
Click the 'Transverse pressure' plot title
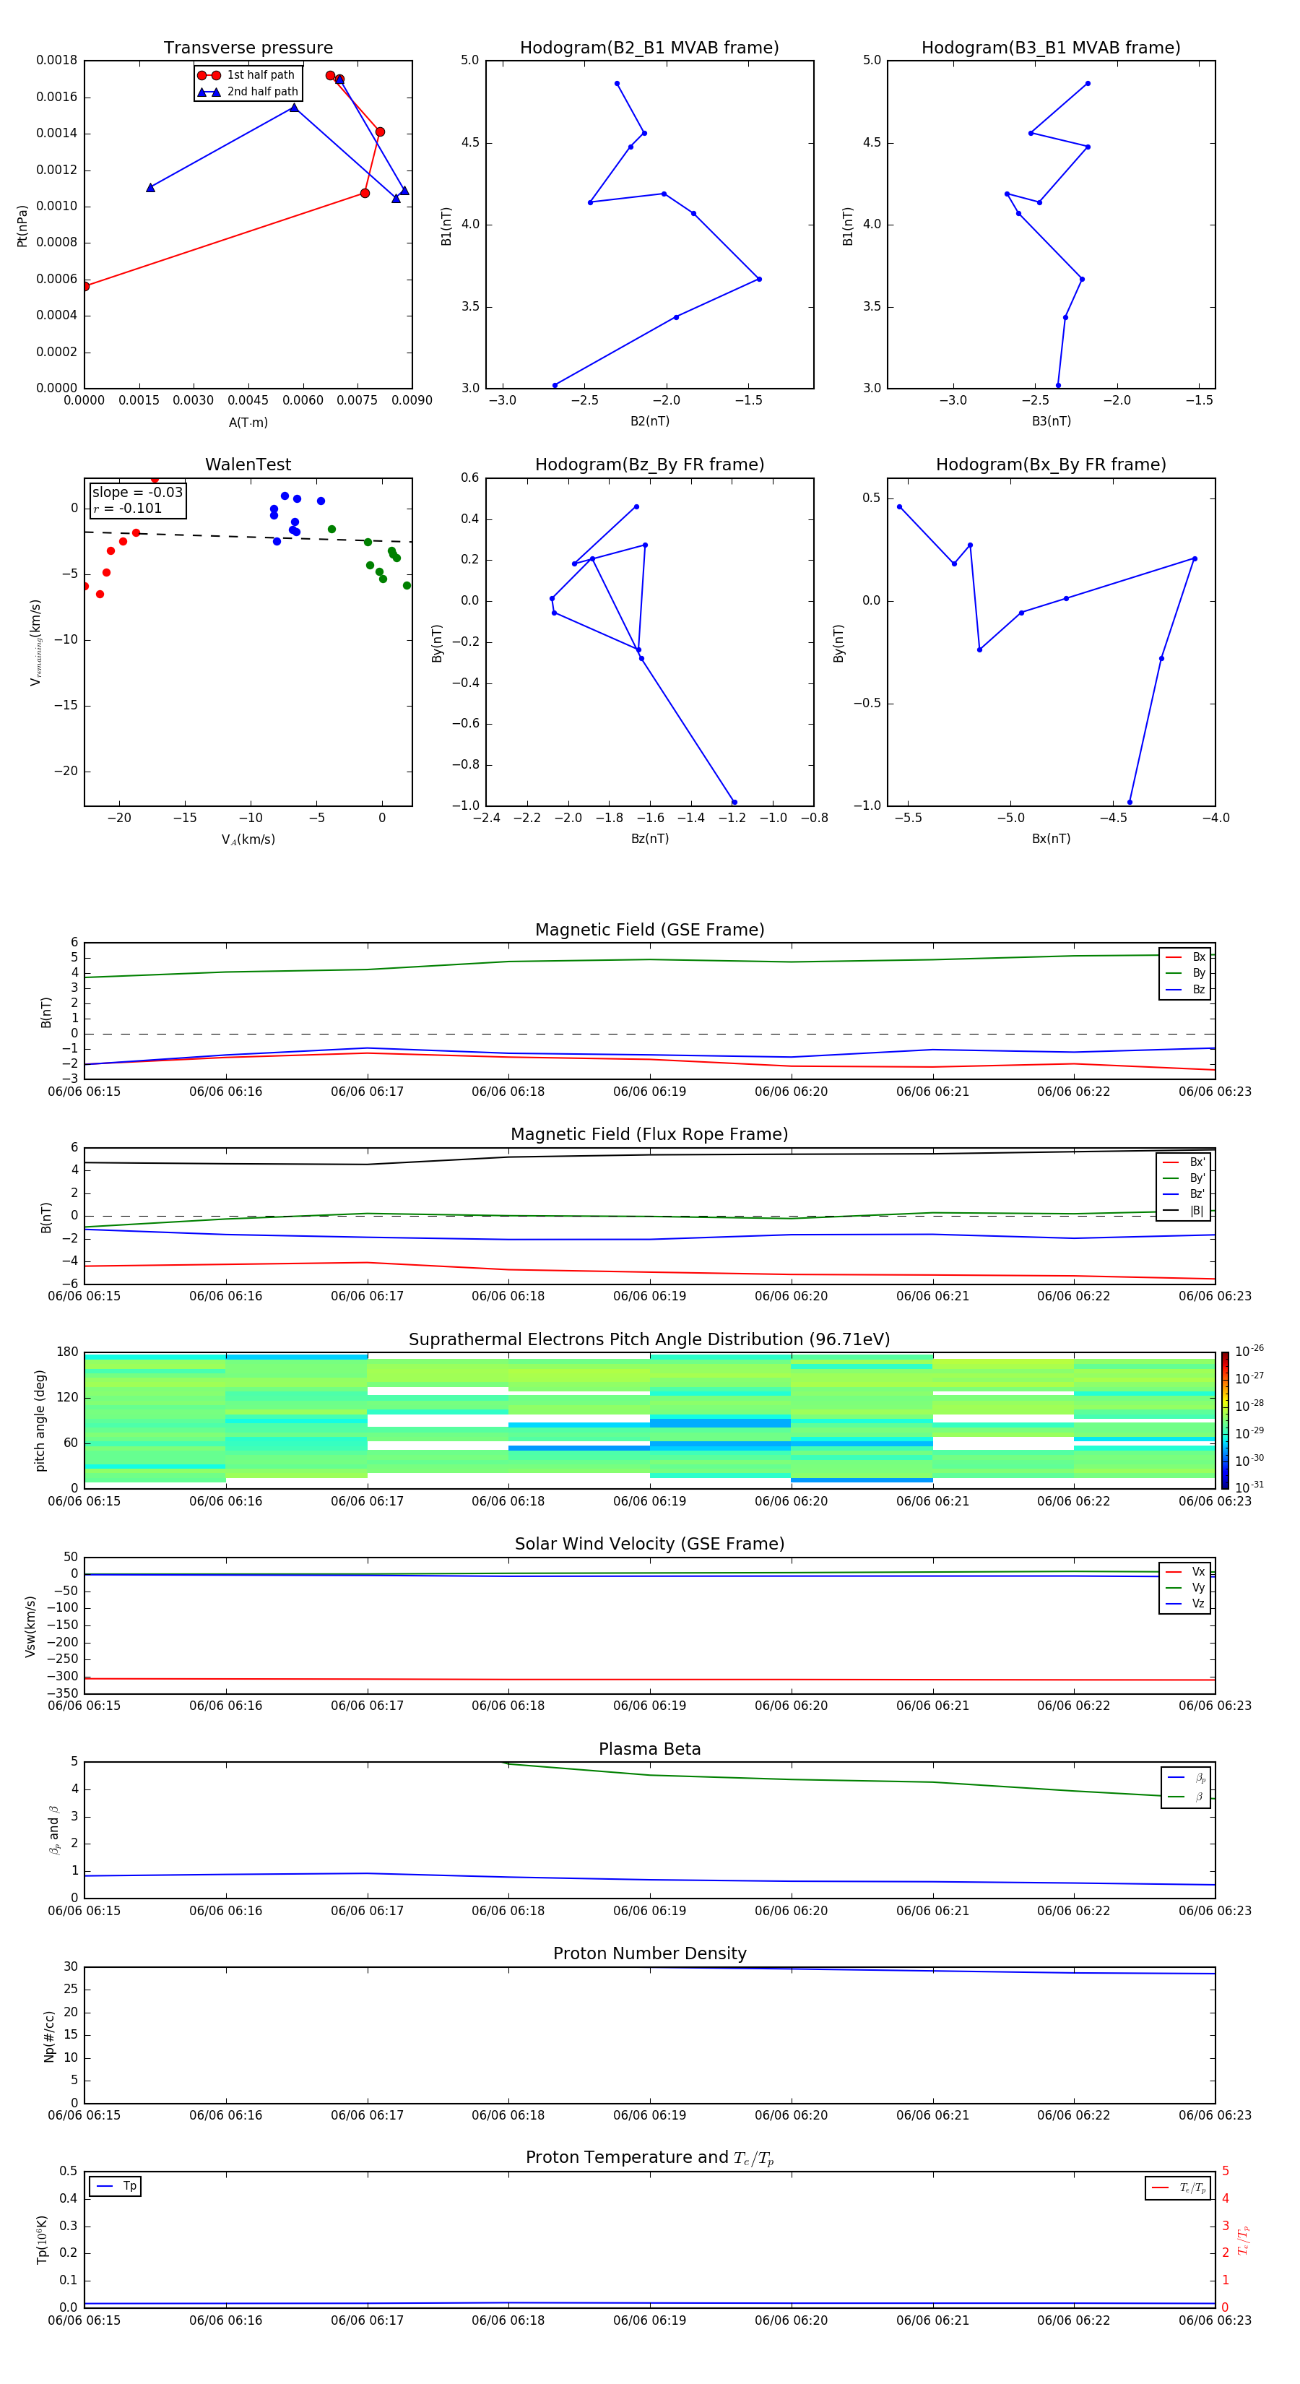pyautogui.click(x=248, y=48)
